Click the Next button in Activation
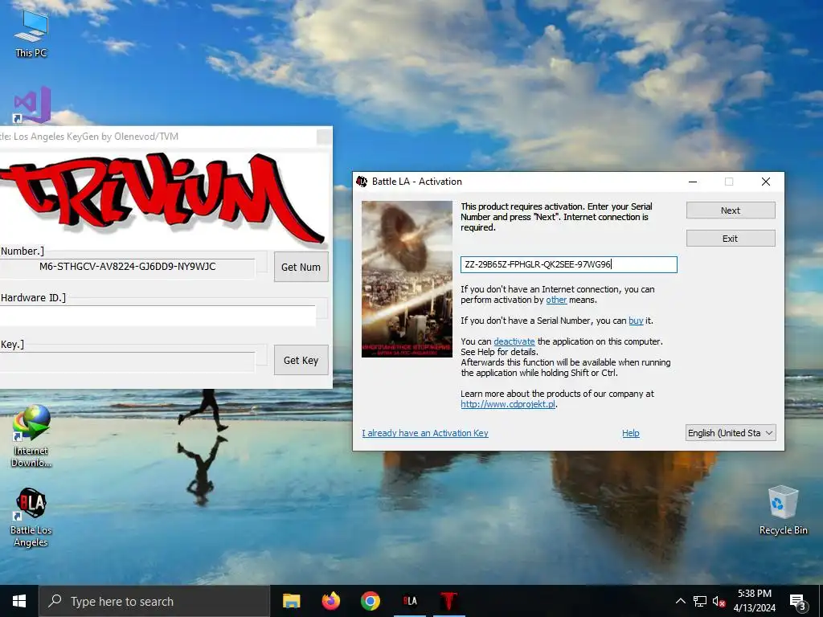Viewport: 823px width, 617px height. click(x=730, y=210)
